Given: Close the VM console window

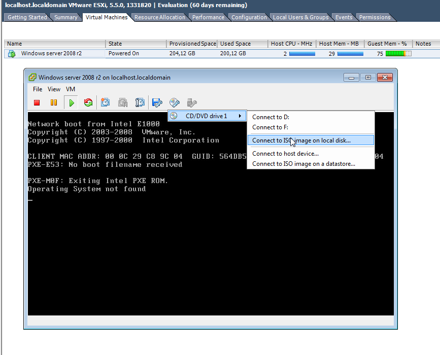Looking at the screenshot, I should tap(385, 78).
